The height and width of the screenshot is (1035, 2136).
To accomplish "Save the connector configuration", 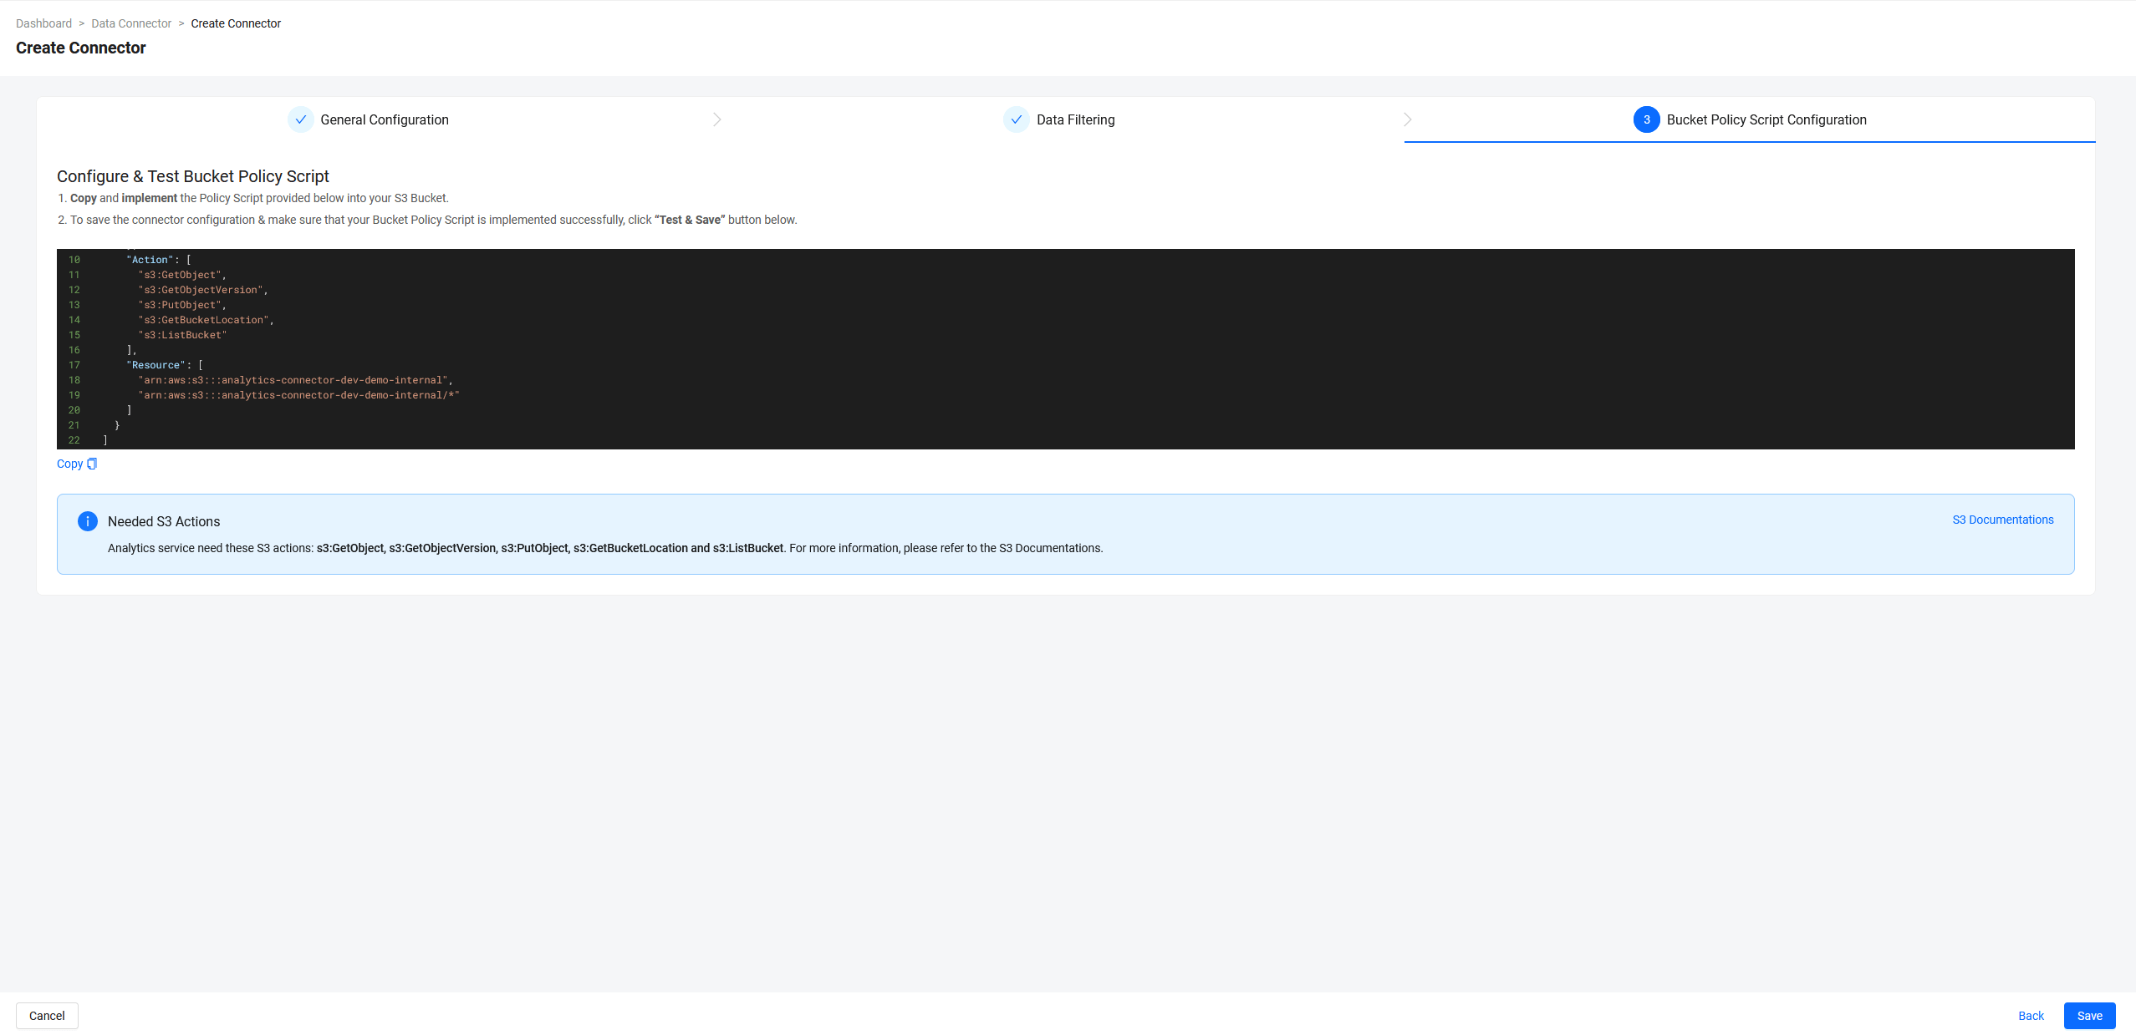I will point(2089,1015).
